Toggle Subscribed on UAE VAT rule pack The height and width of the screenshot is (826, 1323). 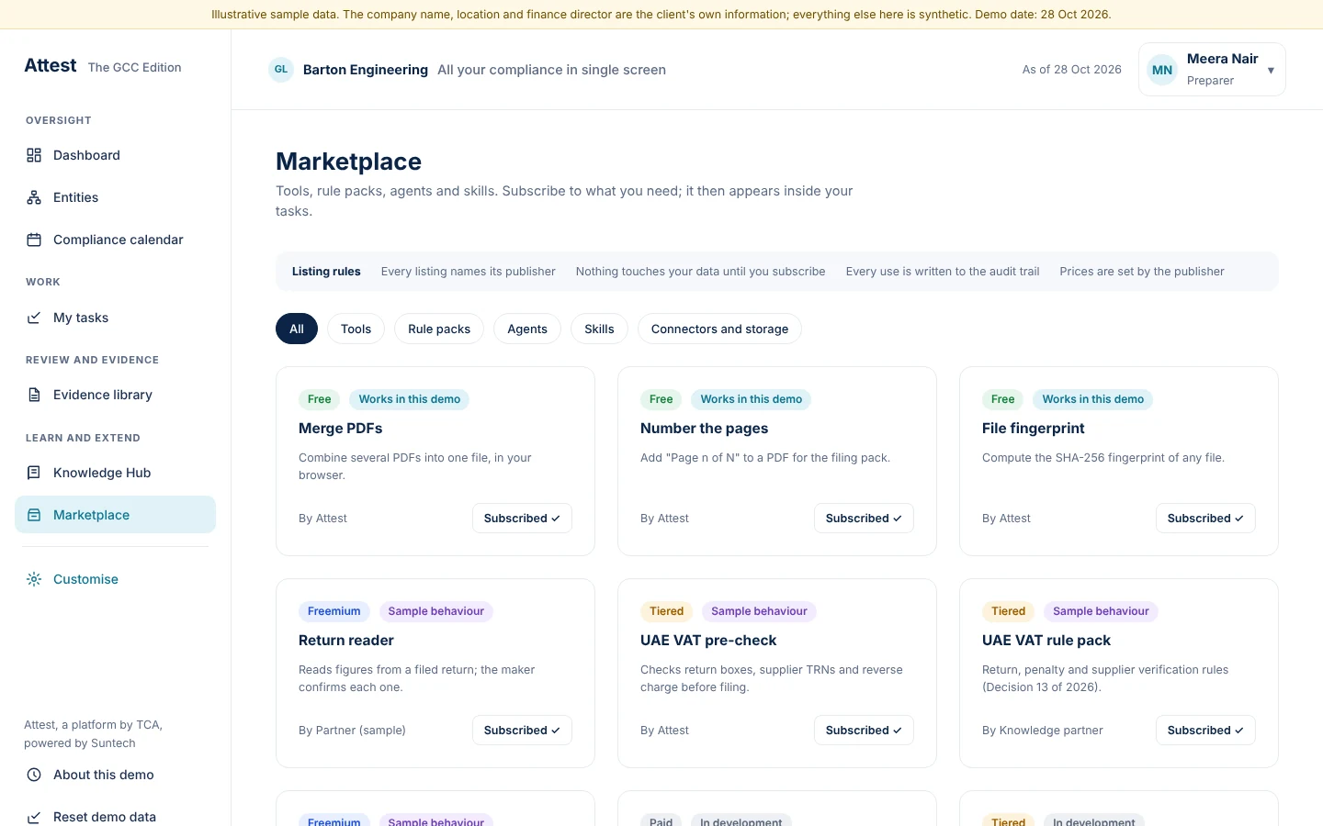click(x=1205, y=731)
